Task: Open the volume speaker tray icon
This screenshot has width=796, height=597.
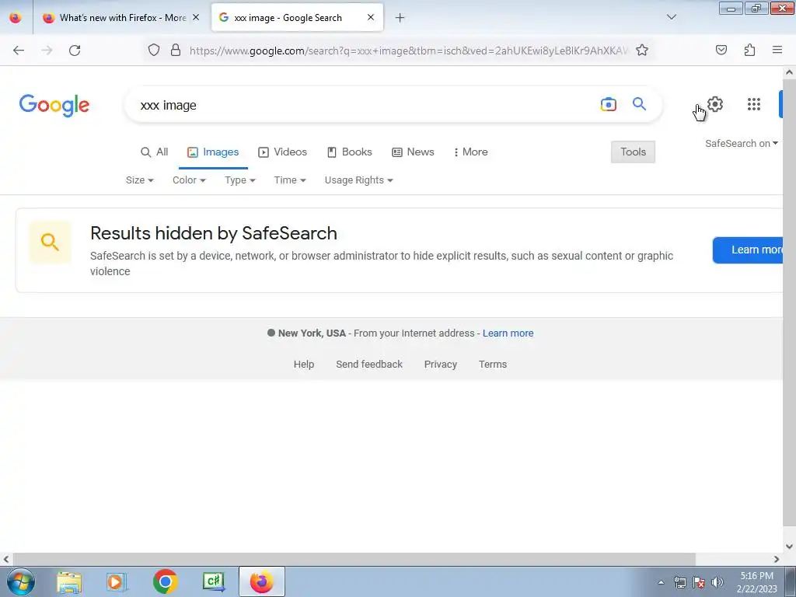Action: click(x=717, y=582)
